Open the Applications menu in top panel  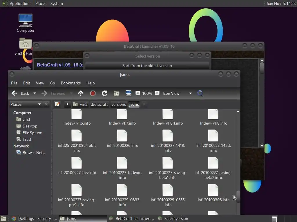point(21,3)
